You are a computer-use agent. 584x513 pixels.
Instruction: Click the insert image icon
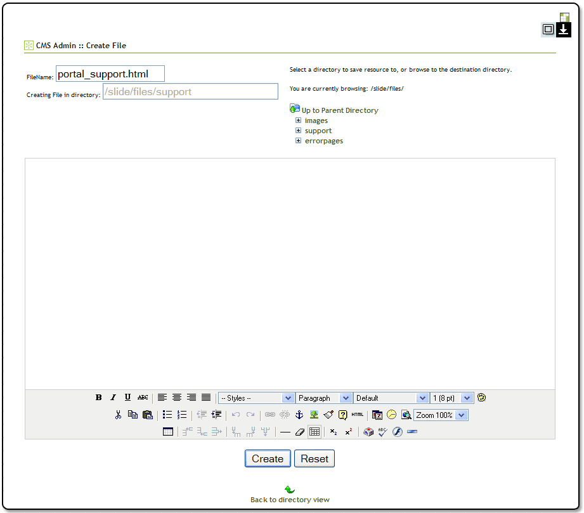tap(314, 415)
